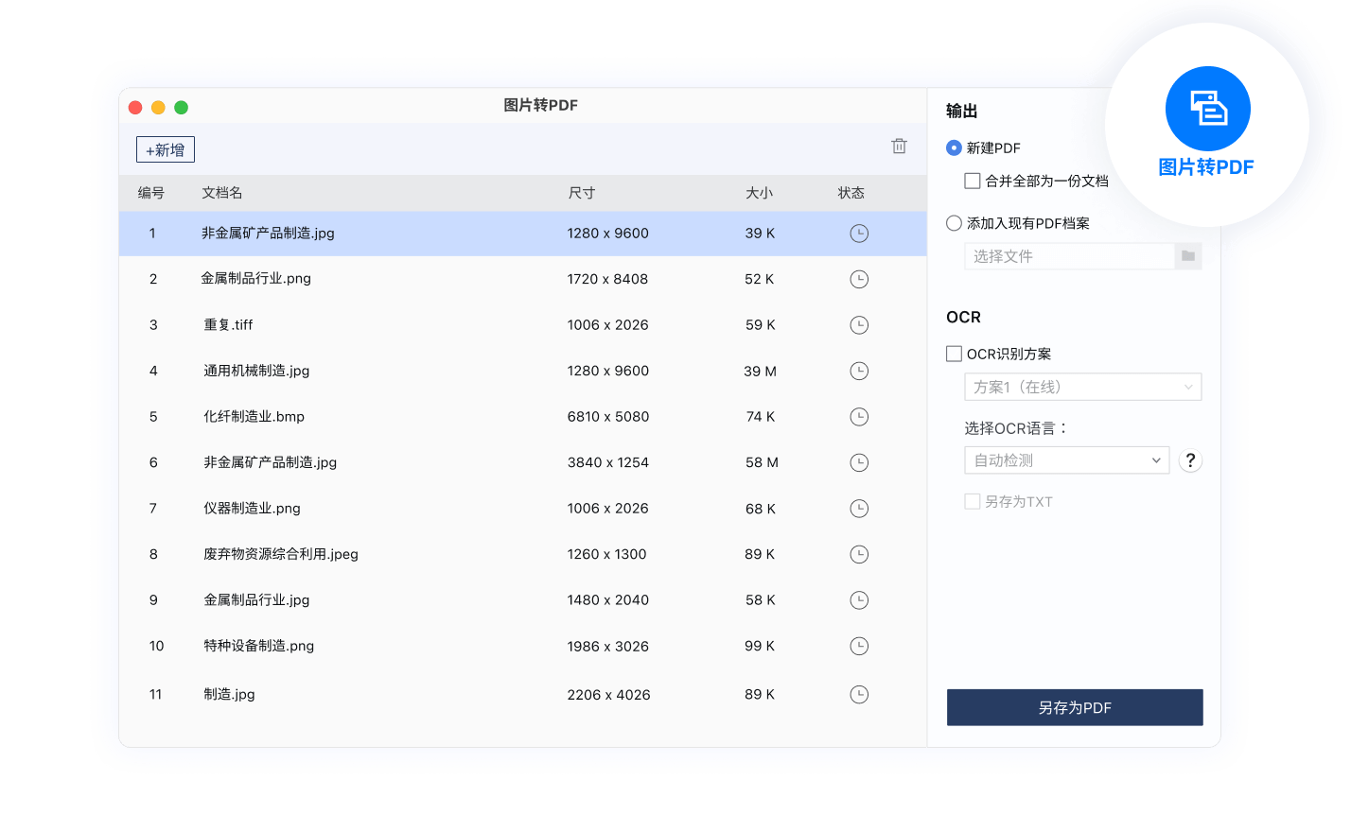
Task: Click the 选择文件 input field
Action: click(1069, 256)
